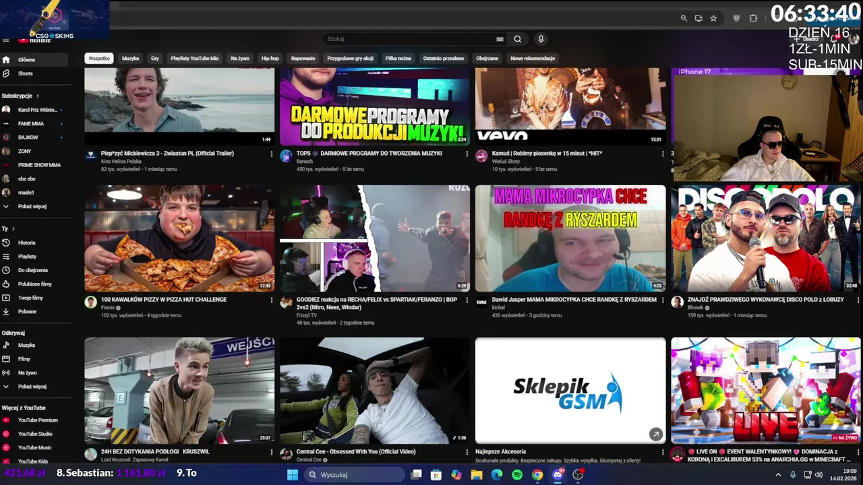Show hidden system tray icons chevron
863x485 pixels.
[x=778, y=475]
